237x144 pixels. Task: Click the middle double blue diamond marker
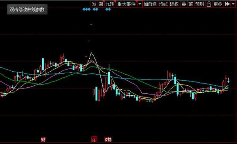tap(95, 9)
